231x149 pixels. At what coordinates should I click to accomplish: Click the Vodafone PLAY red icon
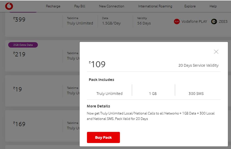click(177, 21)
